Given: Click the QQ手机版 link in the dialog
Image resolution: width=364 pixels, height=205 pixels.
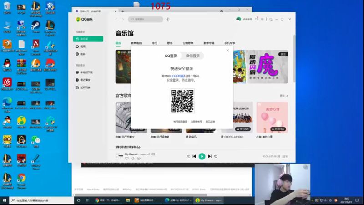Looking at the screenshot, I should (x=177, y=76).
